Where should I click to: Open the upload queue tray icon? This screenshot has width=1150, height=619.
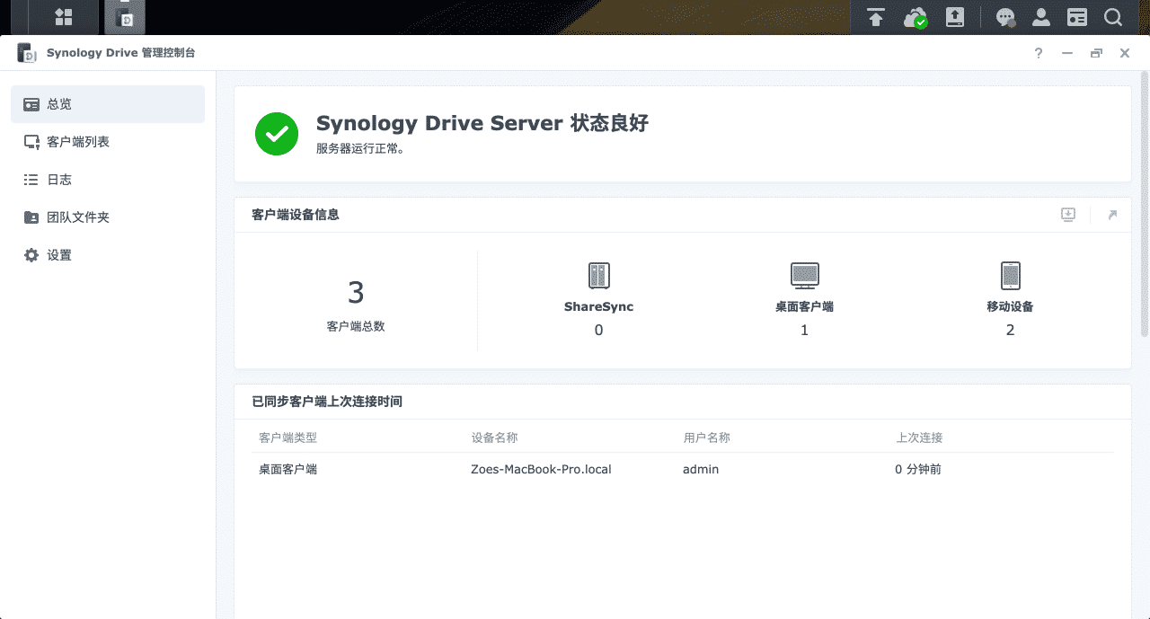pyautogui.click(x=875, y=17)
